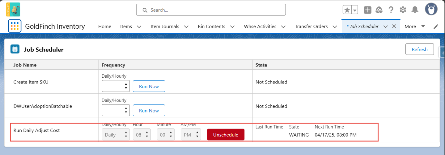Expand the Item Journals chevron
Screen dimensions: 445x155
(186, 27)
